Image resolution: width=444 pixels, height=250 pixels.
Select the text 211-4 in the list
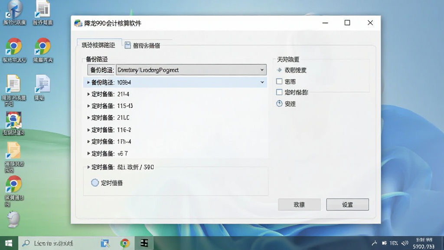click(x=123, y=94)
